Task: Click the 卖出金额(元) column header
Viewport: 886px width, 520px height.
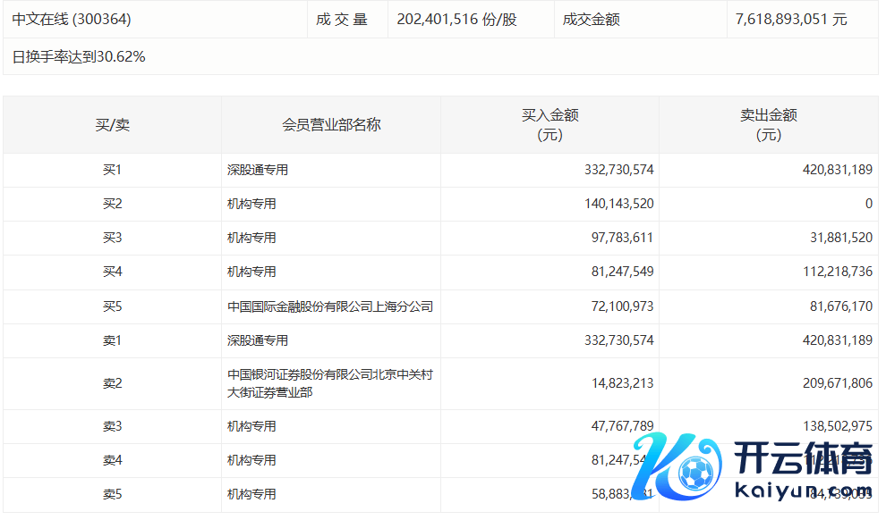Action: (x=768, y=125)
